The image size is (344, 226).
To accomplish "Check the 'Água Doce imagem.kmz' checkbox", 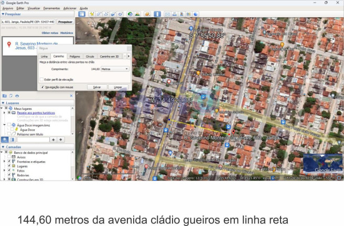I will pos(9,125).
